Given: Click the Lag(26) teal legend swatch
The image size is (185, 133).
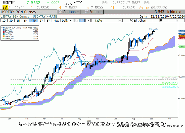Looking at the screenshot, I should (4, 34).
